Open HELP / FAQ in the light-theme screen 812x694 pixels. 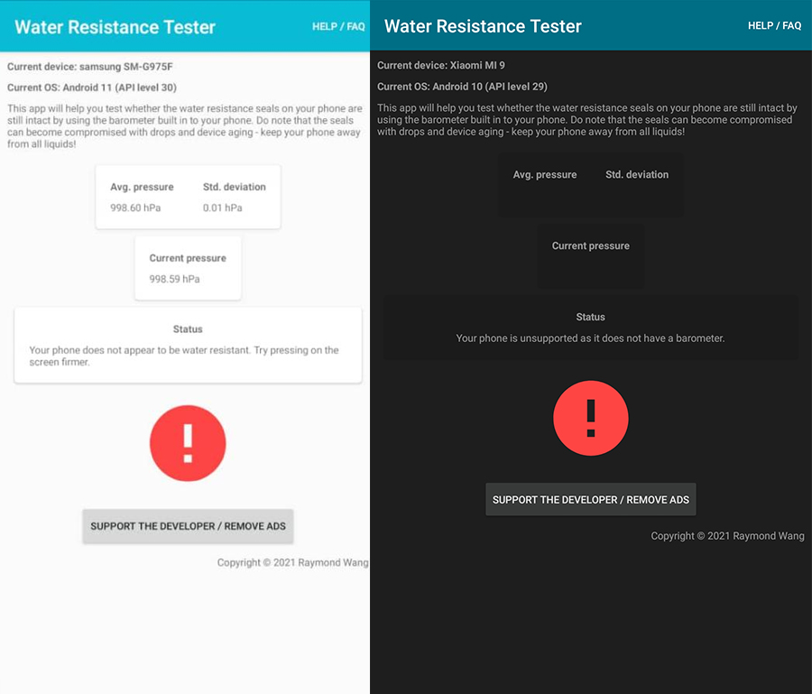338,26
